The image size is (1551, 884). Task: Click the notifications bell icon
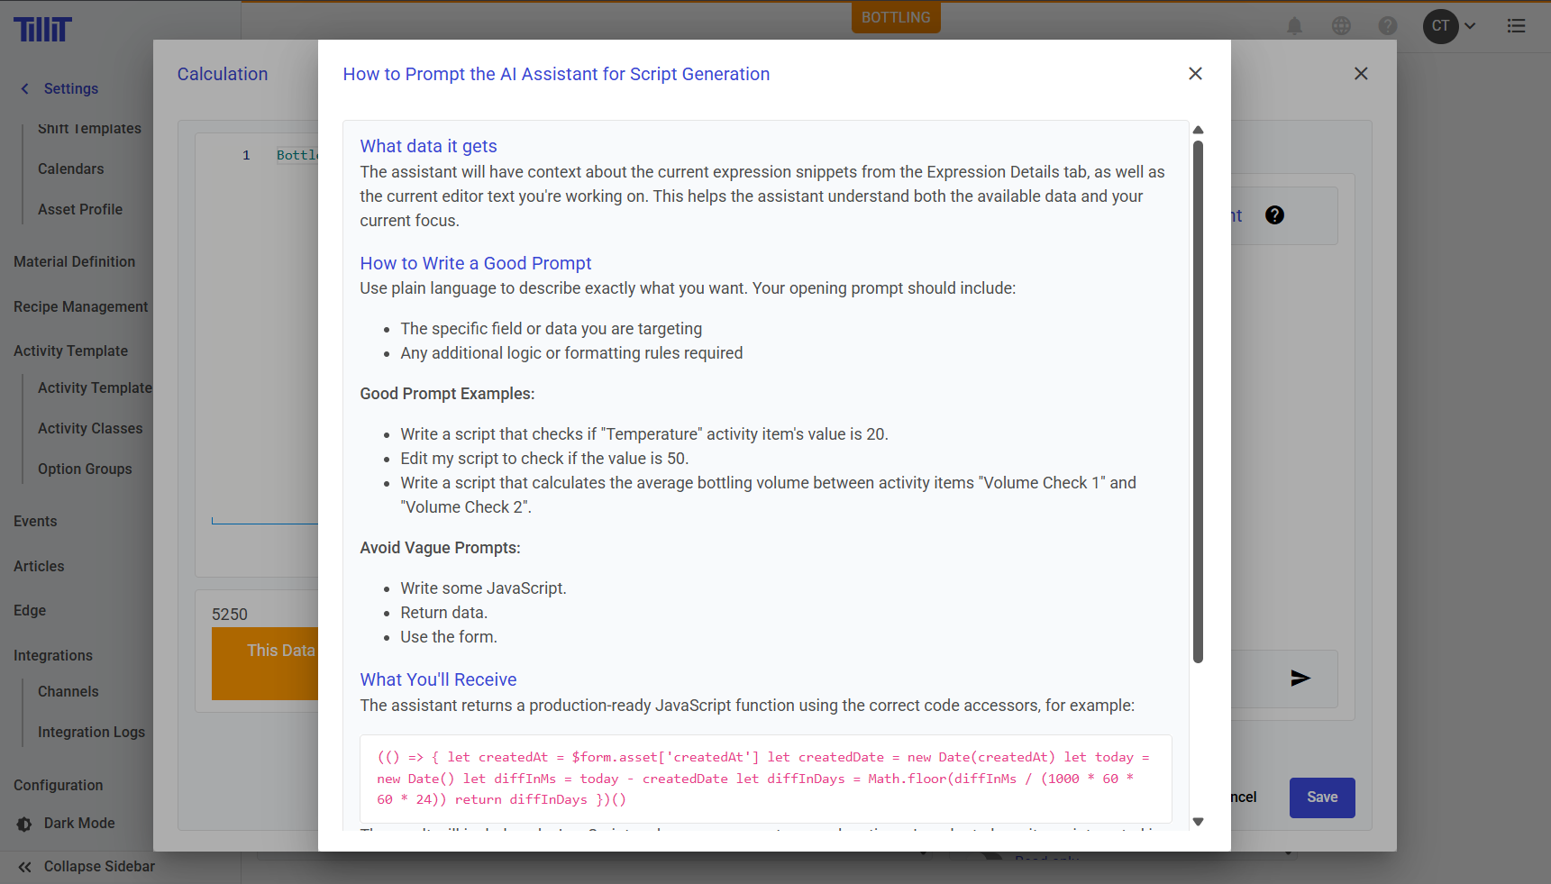click(x=1294, y=26)
